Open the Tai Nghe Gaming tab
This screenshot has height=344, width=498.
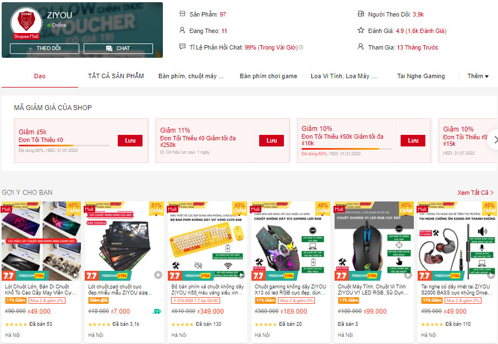pos(421,76)
